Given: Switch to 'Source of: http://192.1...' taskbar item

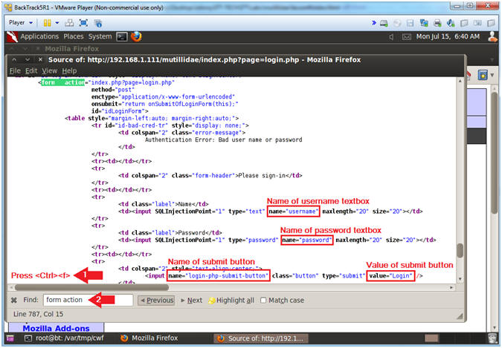Looking at the screenshot, I should [260, 338].
